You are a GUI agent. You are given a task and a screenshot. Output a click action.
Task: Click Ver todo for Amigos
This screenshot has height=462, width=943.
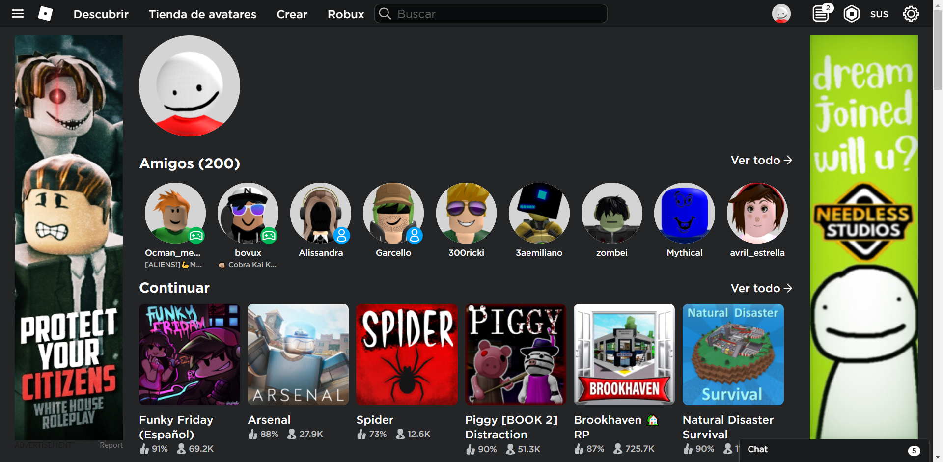(x=761, y=160)
